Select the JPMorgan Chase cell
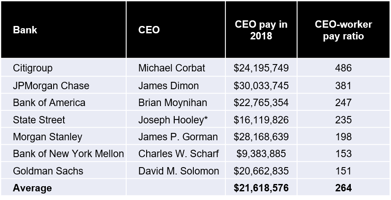This screenshot has width=391, height=200. tap(51, 86)
